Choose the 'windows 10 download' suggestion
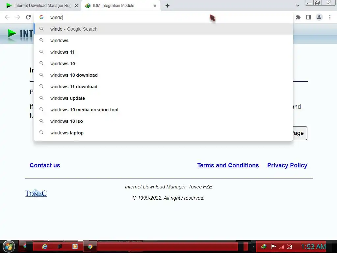Screen dimensions: 337x253 163,75
